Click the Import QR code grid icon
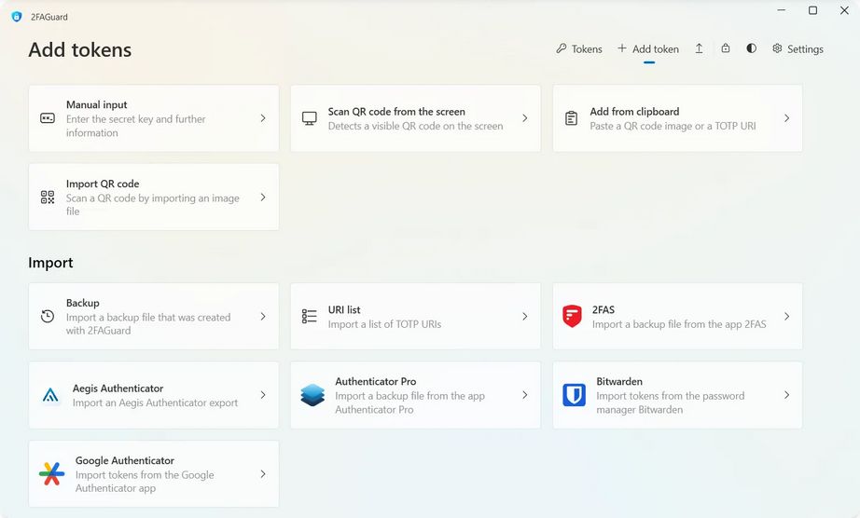Image resolution: width=860 pixels, height=518 pixels. point(48,198)
